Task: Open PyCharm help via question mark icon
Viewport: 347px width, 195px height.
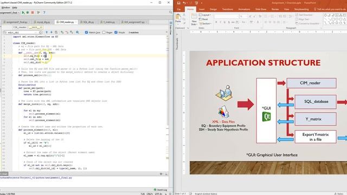Action: 44,12
